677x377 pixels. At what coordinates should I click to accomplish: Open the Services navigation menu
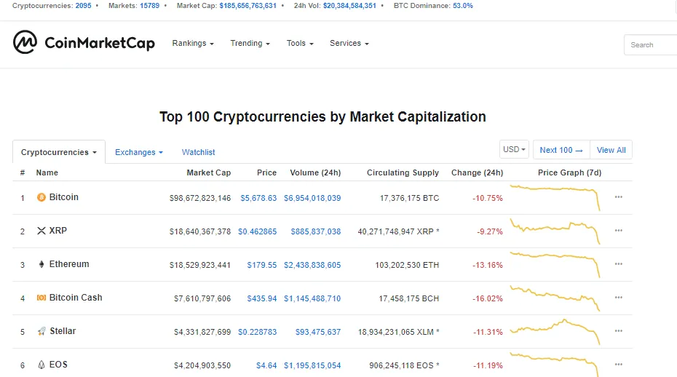click(x=349, y=43)
